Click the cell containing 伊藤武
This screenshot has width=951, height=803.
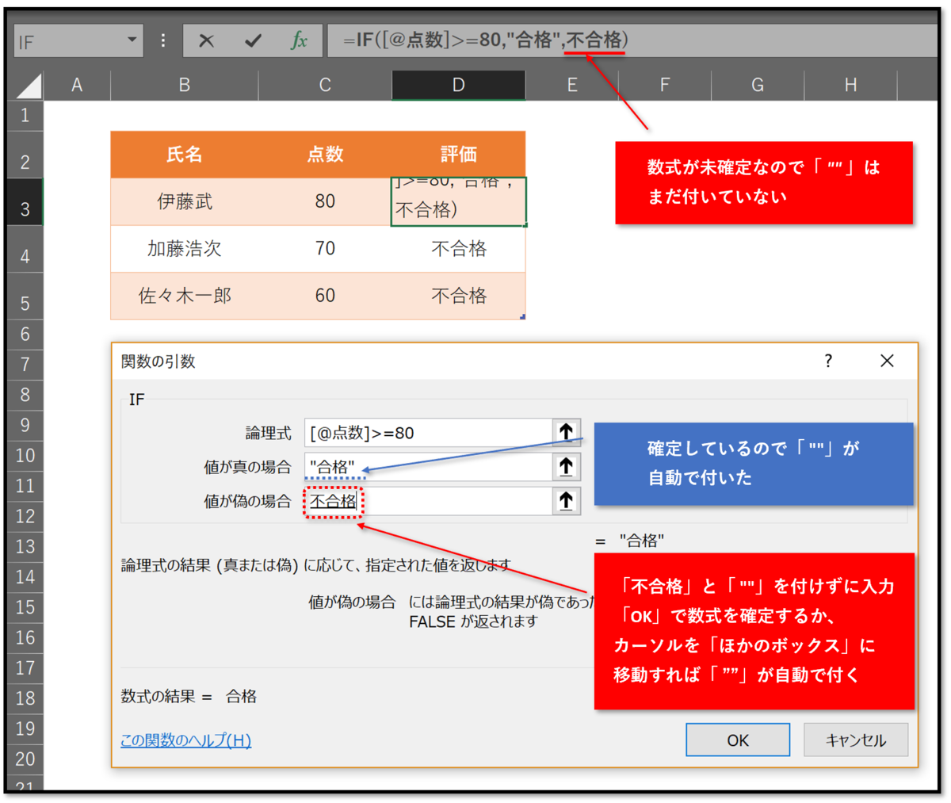point(184,201)
